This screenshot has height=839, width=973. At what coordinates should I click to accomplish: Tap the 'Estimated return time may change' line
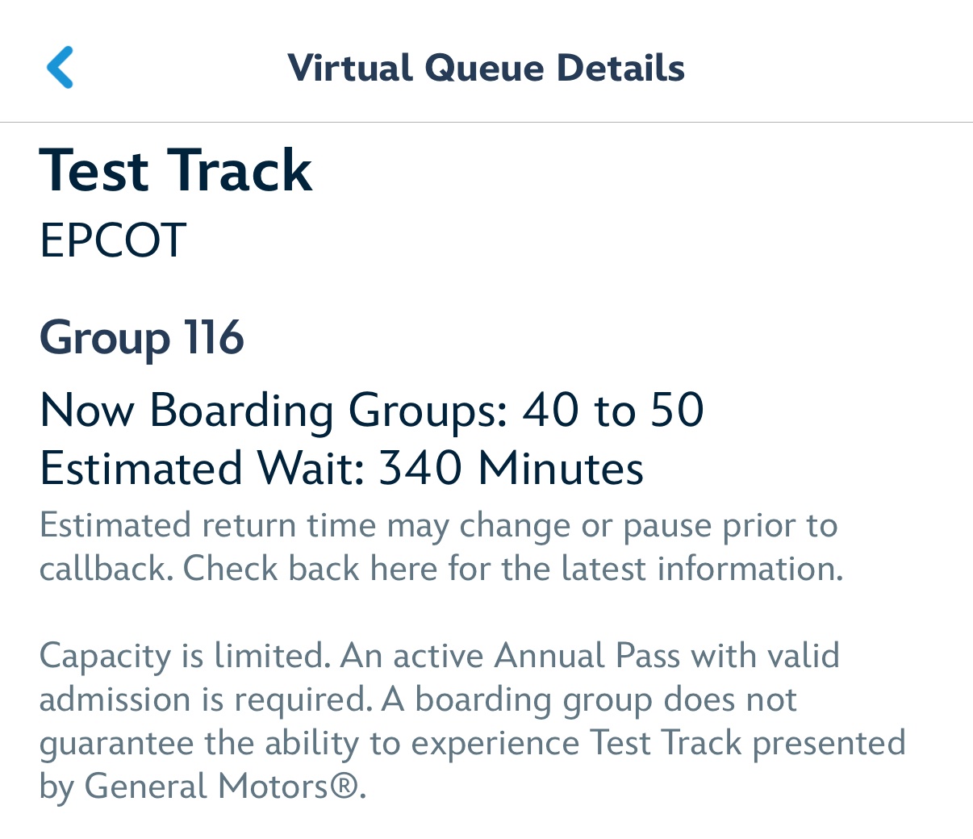(x=439, y=526)
